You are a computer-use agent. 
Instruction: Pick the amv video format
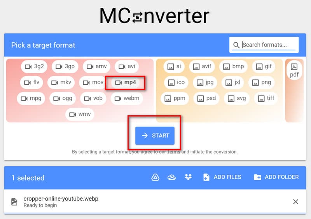(96, 66)
